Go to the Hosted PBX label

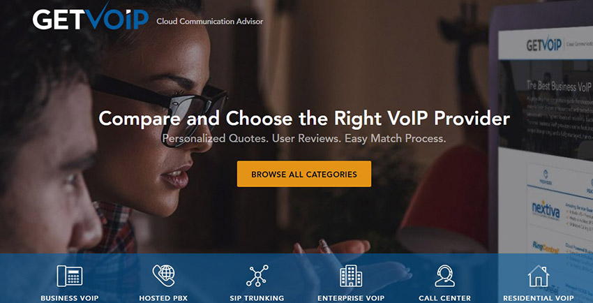163,298
